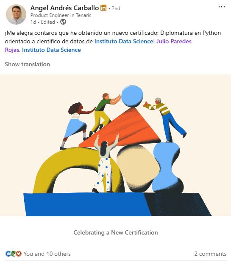The height and width of the screenshot is (263, 231).
Task: Click the green Celebrate reaction icon
Action: pyautogui.click(x=13, y=253)
